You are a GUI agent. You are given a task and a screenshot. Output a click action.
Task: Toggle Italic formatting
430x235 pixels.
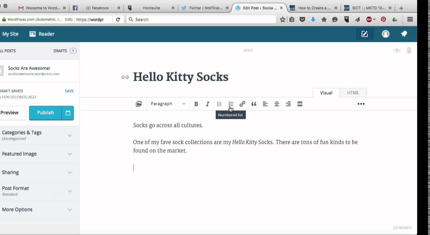click(x=208, y=104)
